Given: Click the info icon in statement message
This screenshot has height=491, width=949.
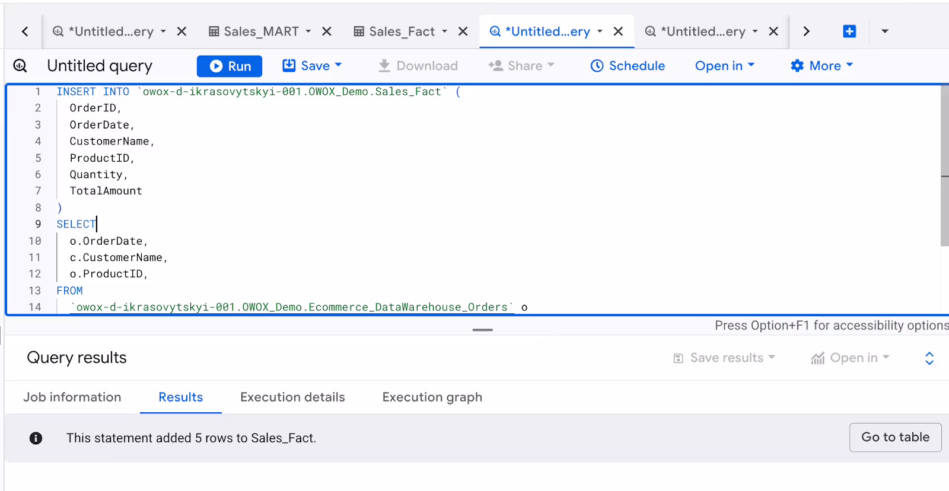Looking at the screenshot, I should (36, 438).
